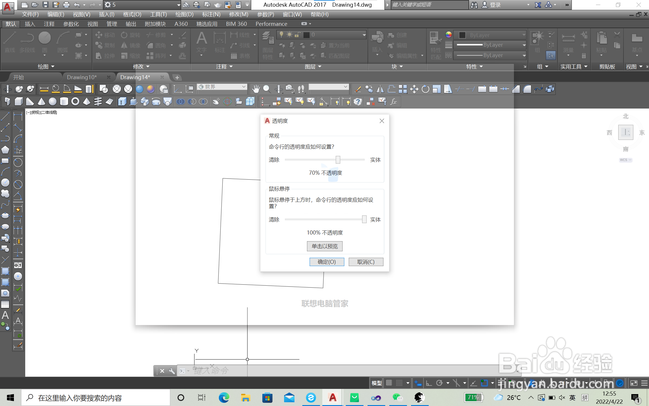Open the 标注(N) menu

pyautogui.click(x=211, y=14)
